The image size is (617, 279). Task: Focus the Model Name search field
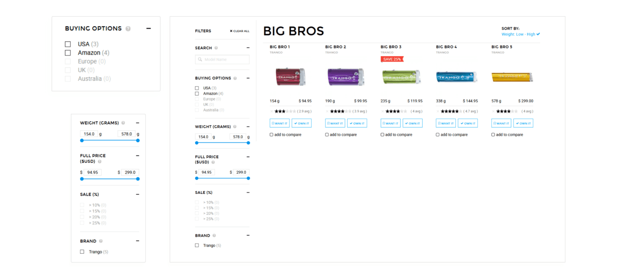222,60
